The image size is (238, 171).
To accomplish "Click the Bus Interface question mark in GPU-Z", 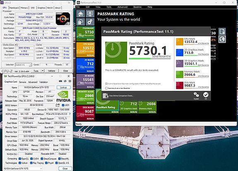I will 70,114.
